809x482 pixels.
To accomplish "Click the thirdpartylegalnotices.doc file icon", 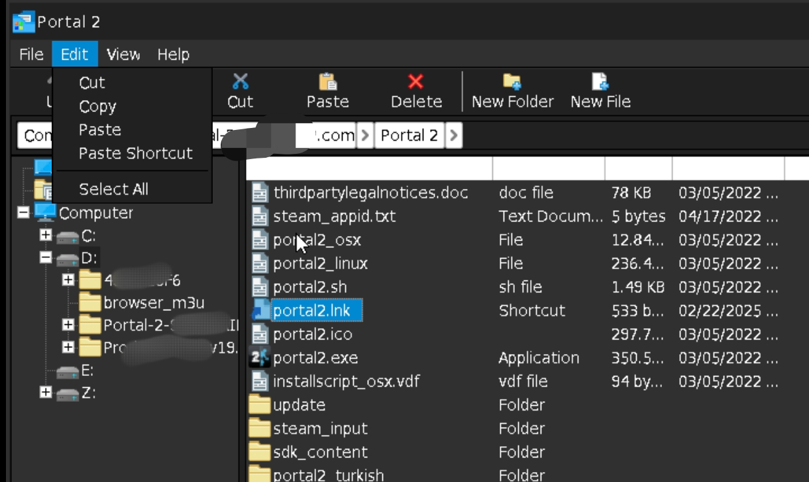I will pyautogui.click(x=260, y=193).
